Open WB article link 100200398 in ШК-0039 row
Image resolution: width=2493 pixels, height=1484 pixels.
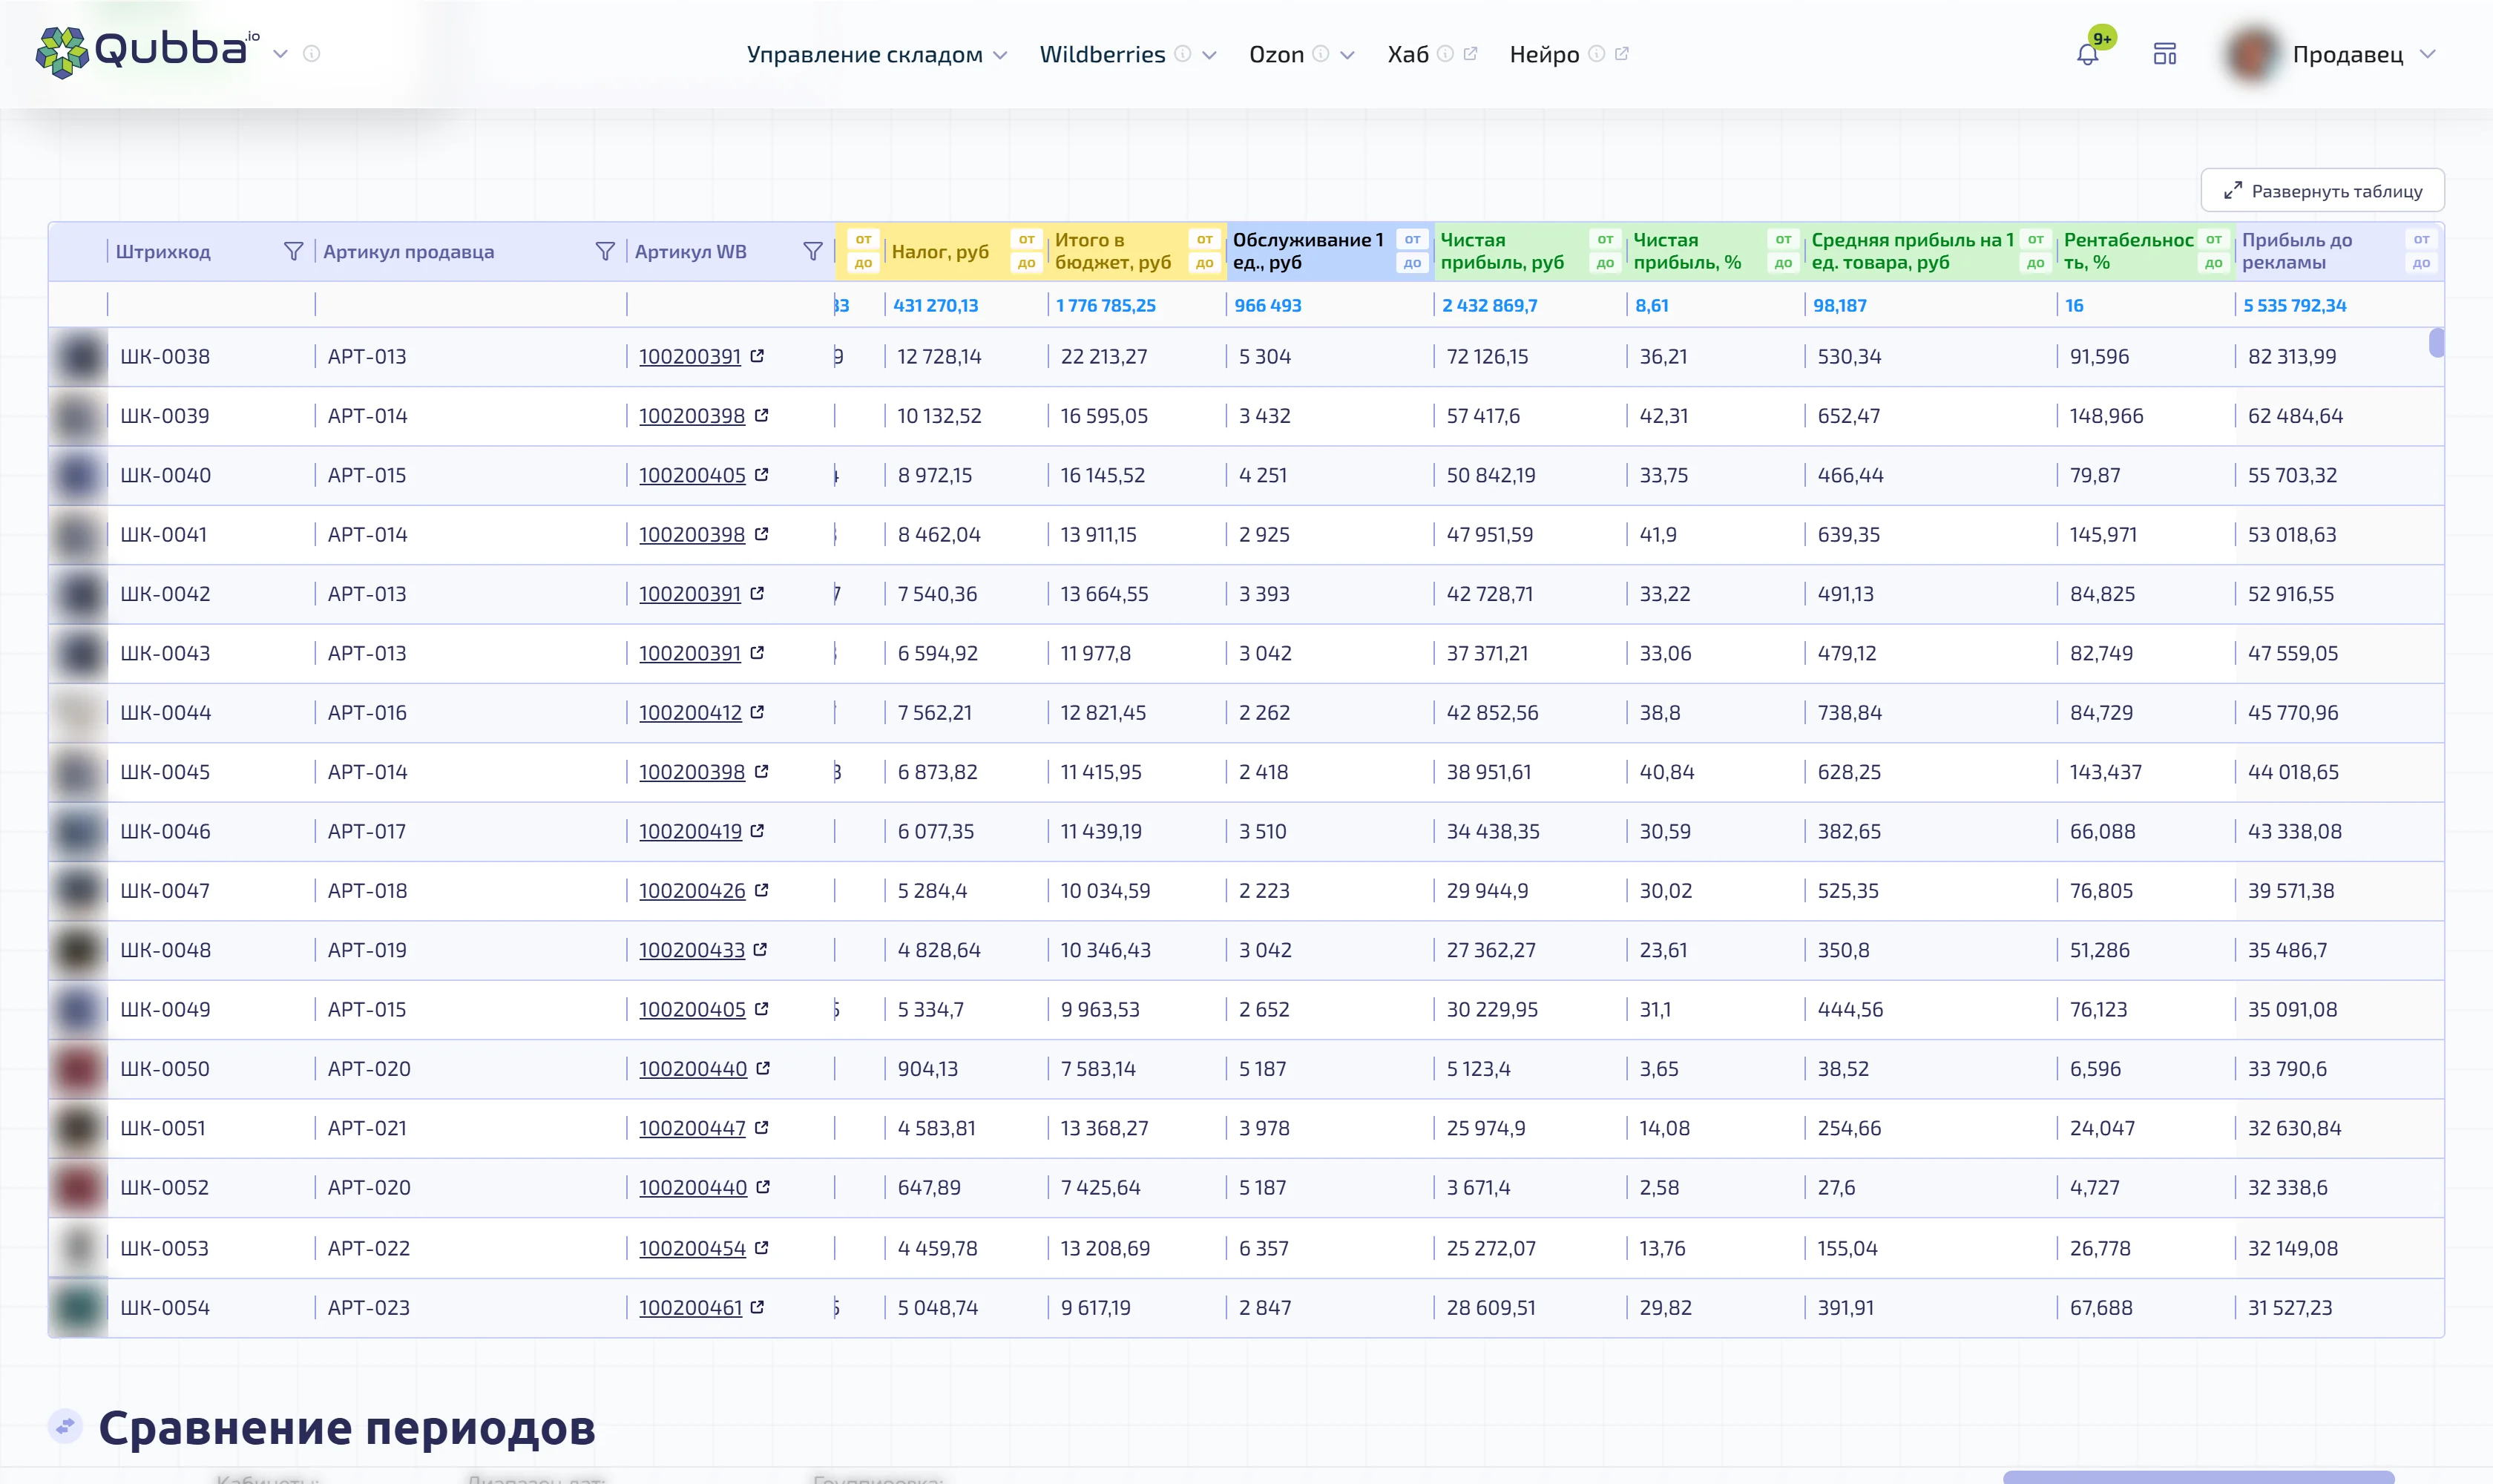692,415
